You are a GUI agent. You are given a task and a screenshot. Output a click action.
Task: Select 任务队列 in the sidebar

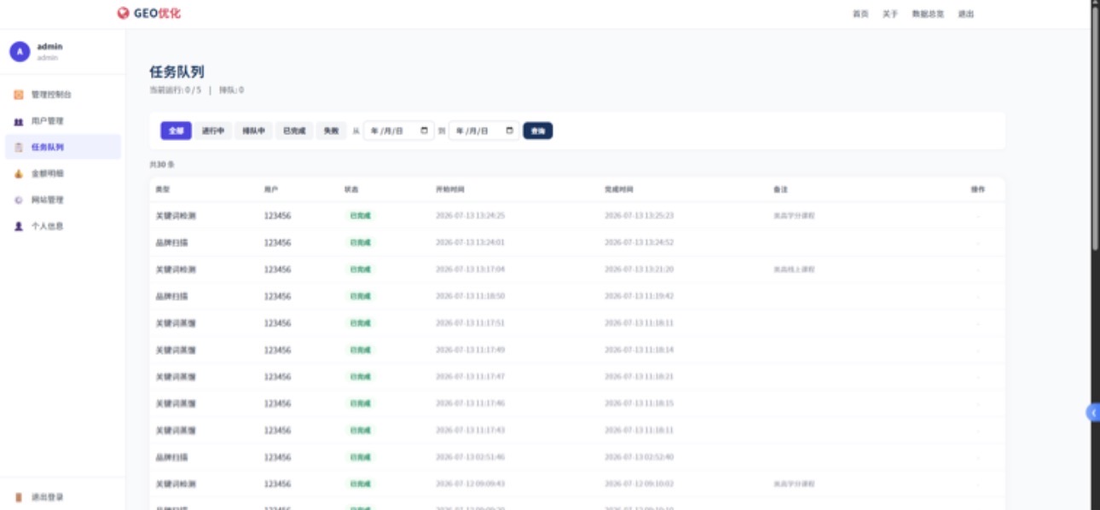pos(63,148)
